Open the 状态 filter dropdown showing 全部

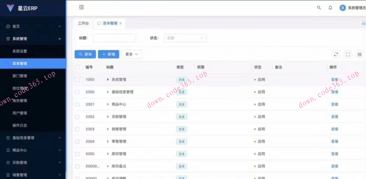click(185, 38)
